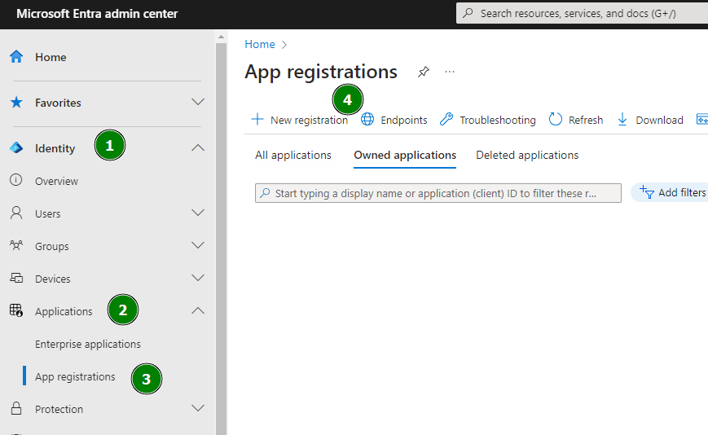708x435 pixels.
Task: Click the Endpoints globe icon
Action: point(367,119)
